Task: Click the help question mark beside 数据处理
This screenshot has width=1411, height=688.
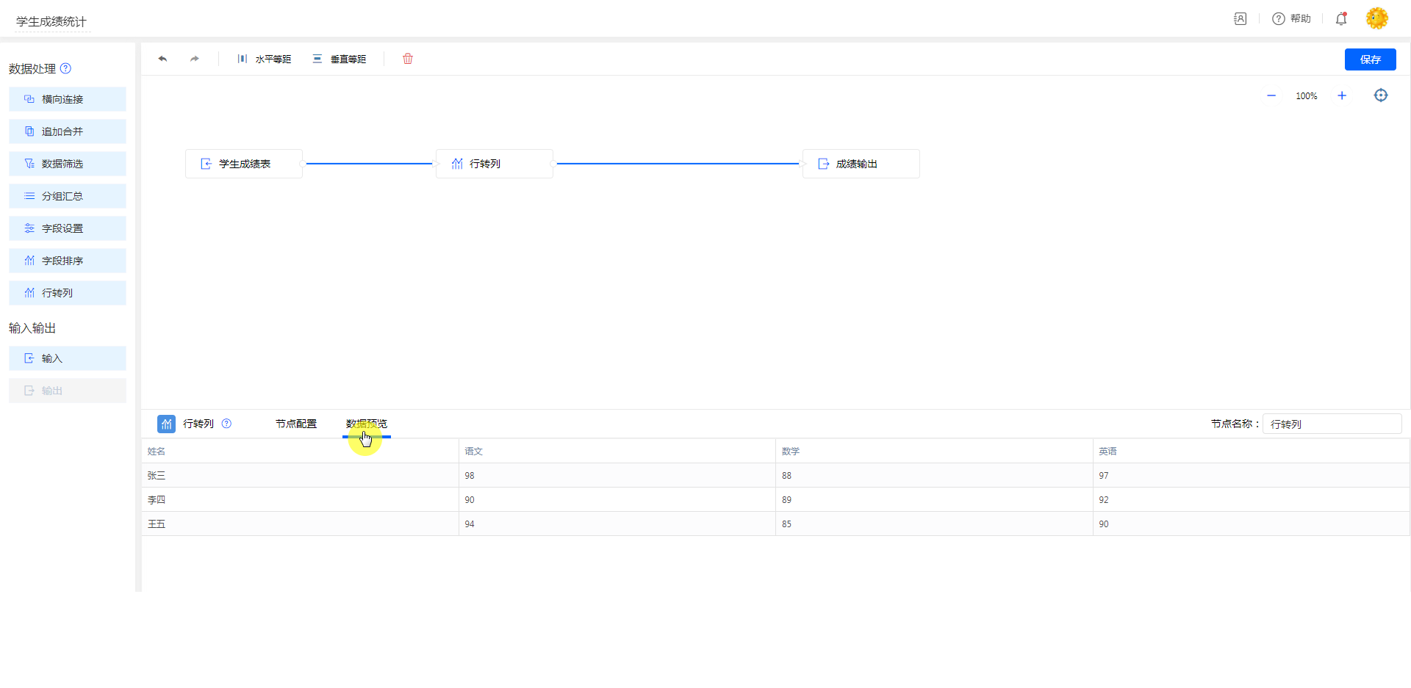Action: tap(65, 68)
